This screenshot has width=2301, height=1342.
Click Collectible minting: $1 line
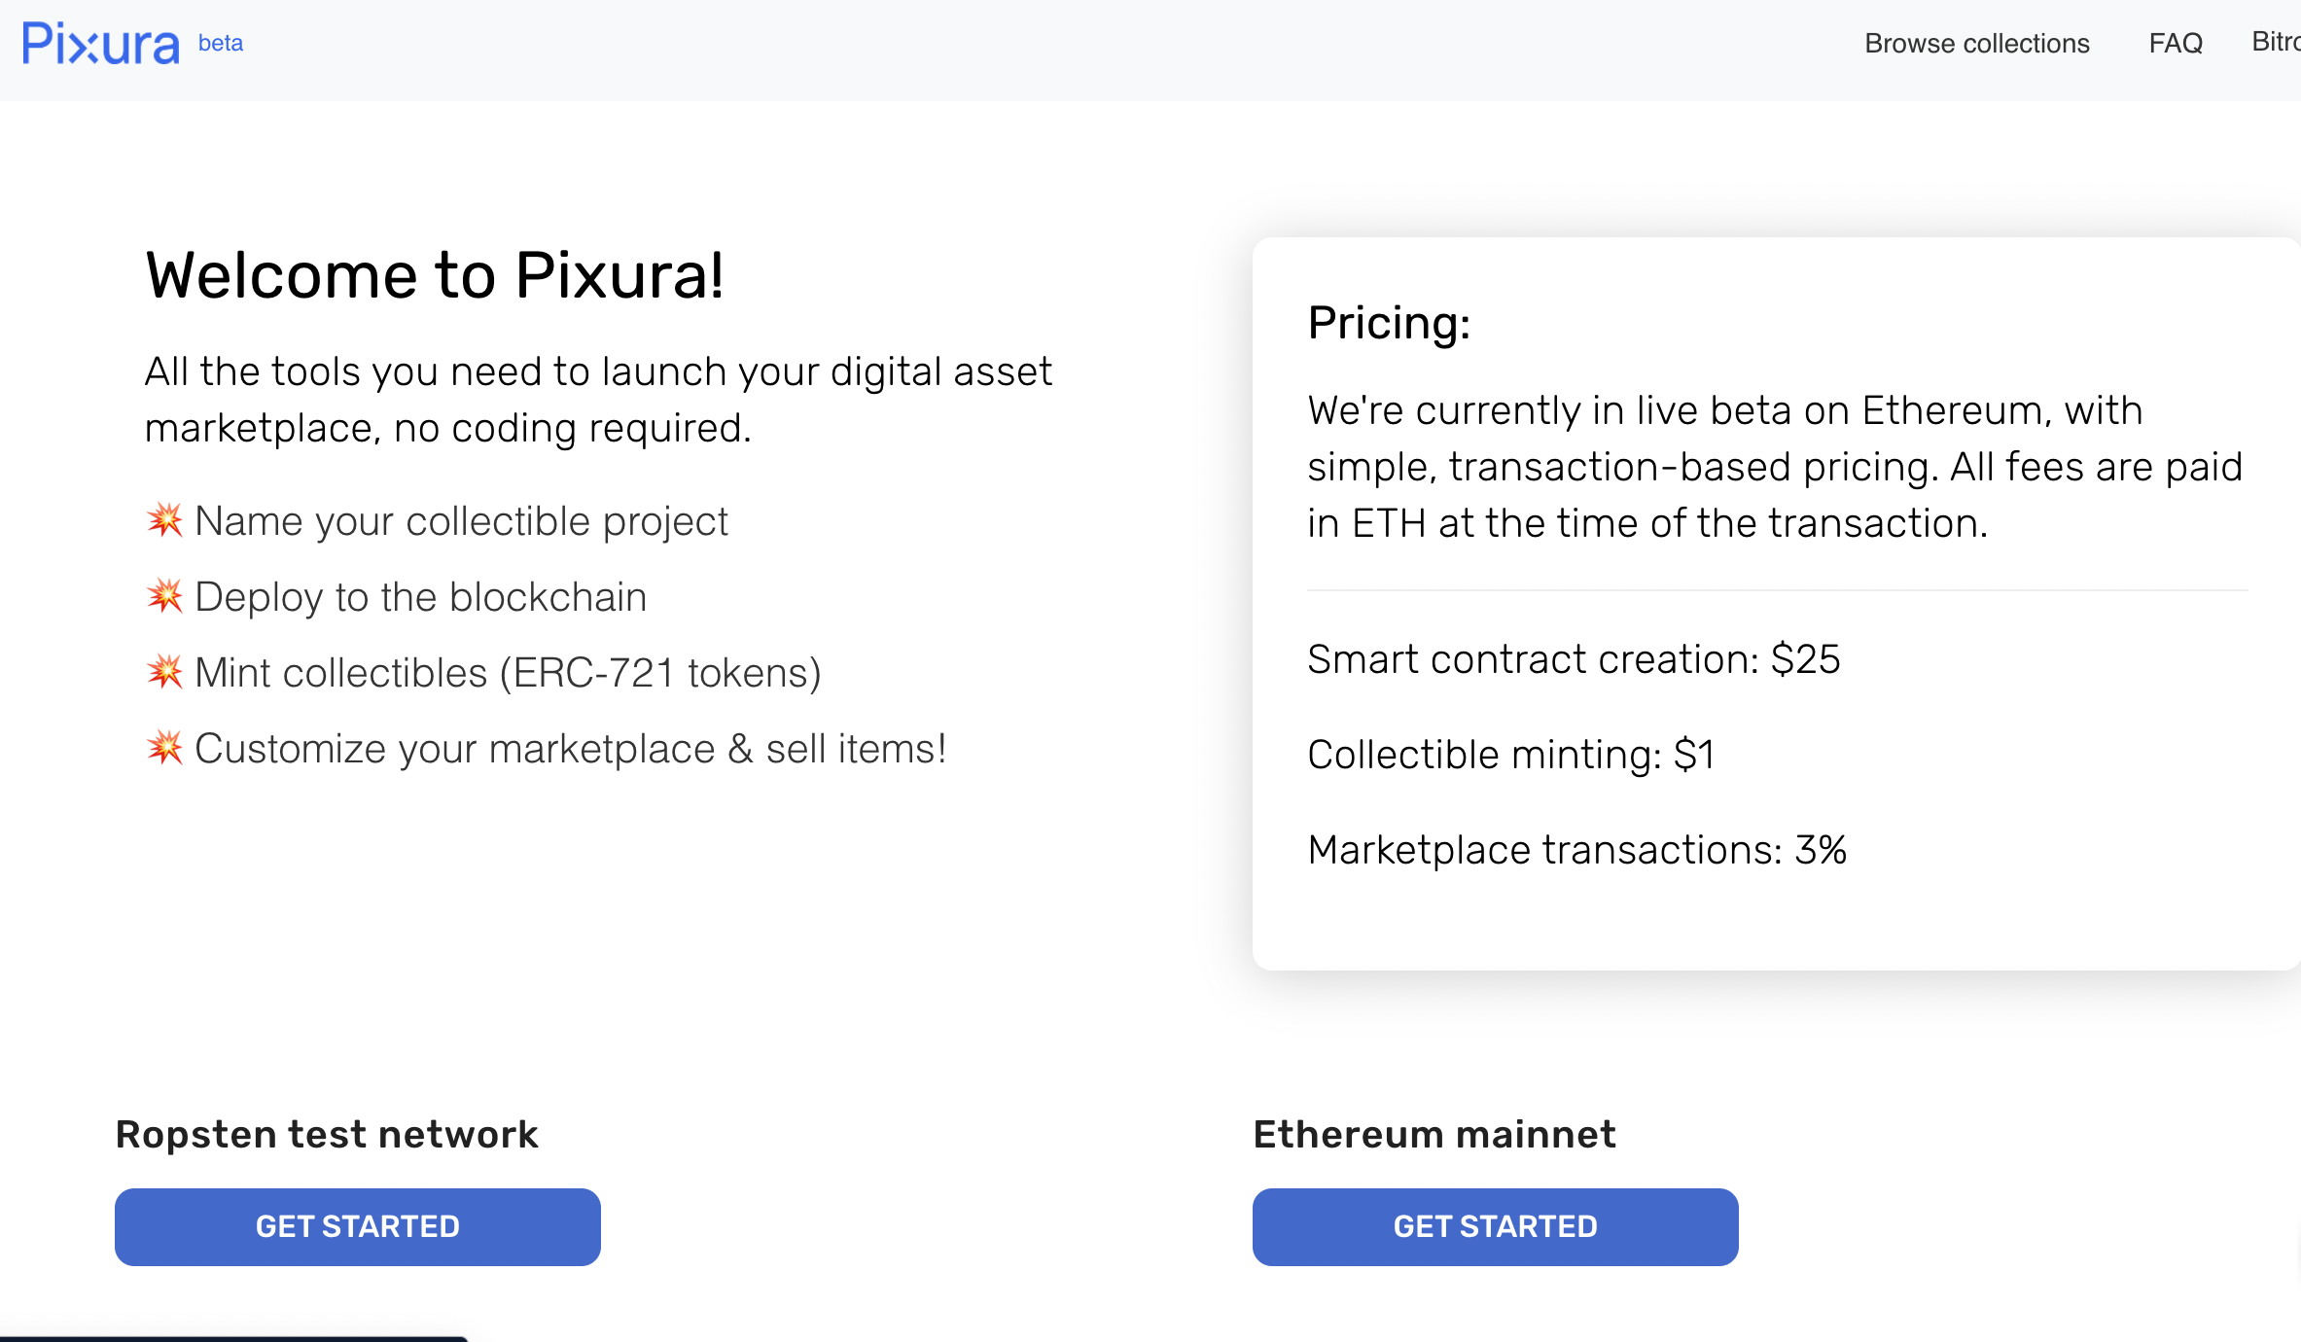(1511, 755)
